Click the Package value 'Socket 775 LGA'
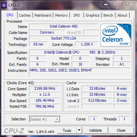Screen dimensions: 137x137 click(64, 38)
